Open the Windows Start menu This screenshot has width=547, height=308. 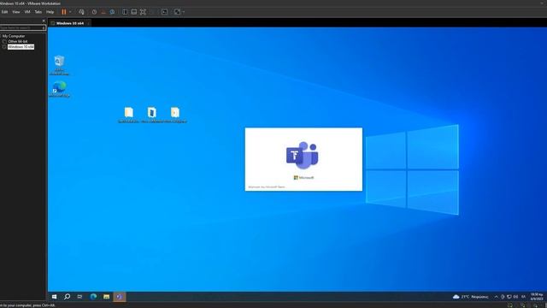tap(54, 297)
